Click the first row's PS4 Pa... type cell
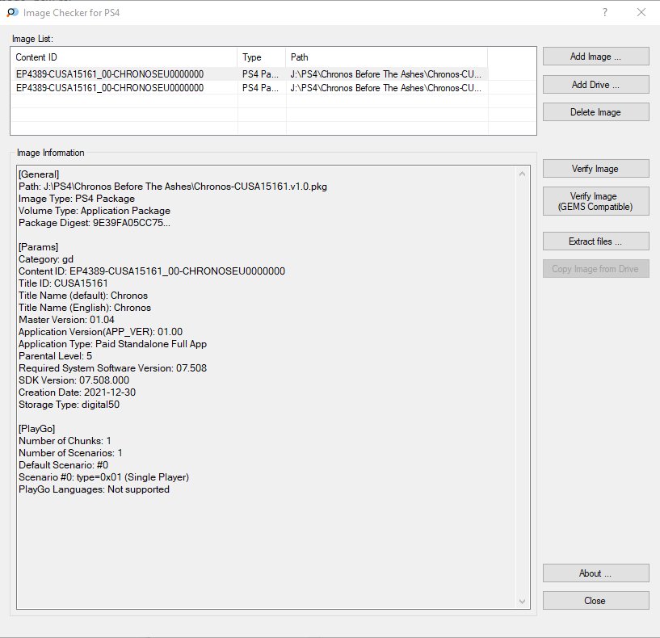 [261, 74]
